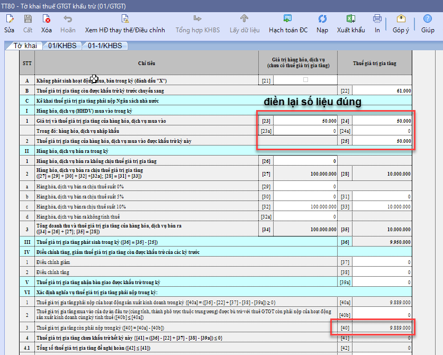The height and width of the screenshot is (355, 443).
Task: Click the Góp ý feedback icon
Action: click(401, 19)
